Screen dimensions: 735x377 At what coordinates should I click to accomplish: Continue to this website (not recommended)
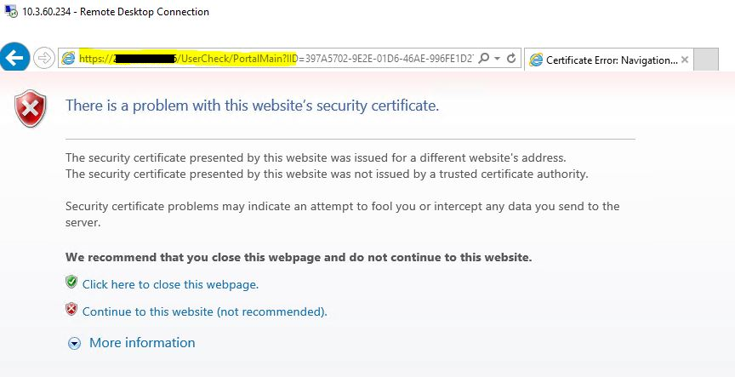[204, 311]
